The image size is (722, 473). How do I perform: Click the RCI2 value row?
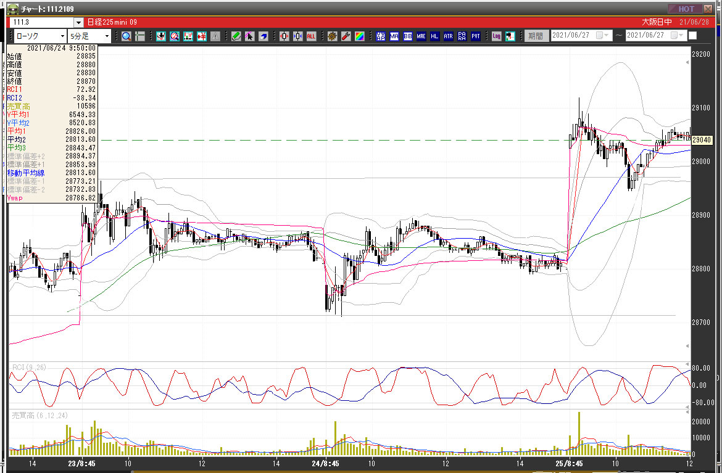(51, 97)
